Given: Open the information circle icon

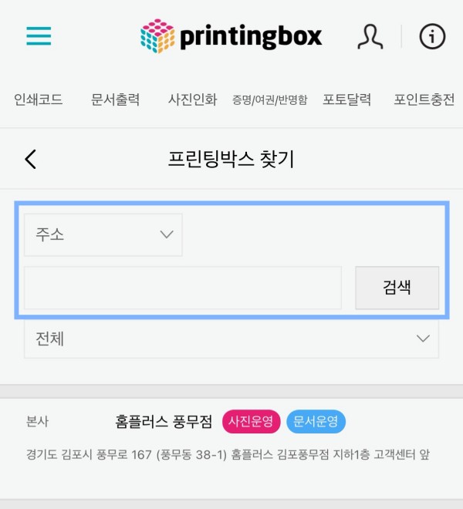Looking at the screenshot, I should (x=432, y=36).
